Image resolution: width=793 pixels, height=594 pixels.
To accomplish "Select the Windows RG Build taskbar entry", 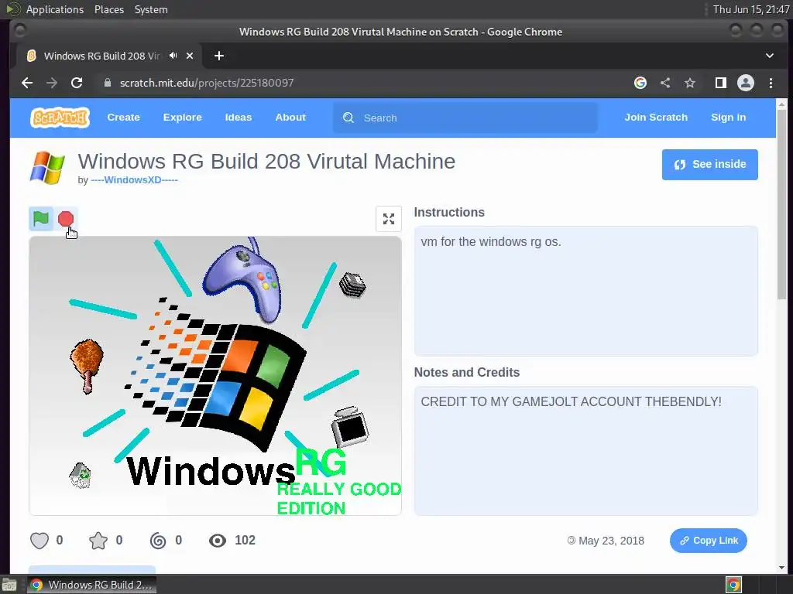I will (91, 585).
